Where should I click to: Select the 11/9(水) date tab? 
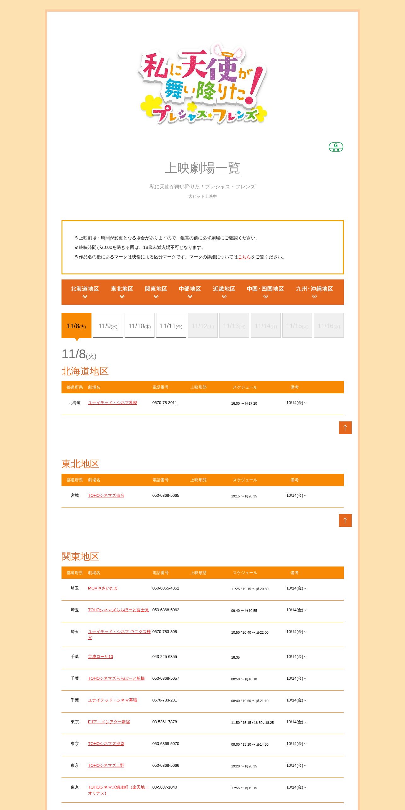[x=108, y=326]
